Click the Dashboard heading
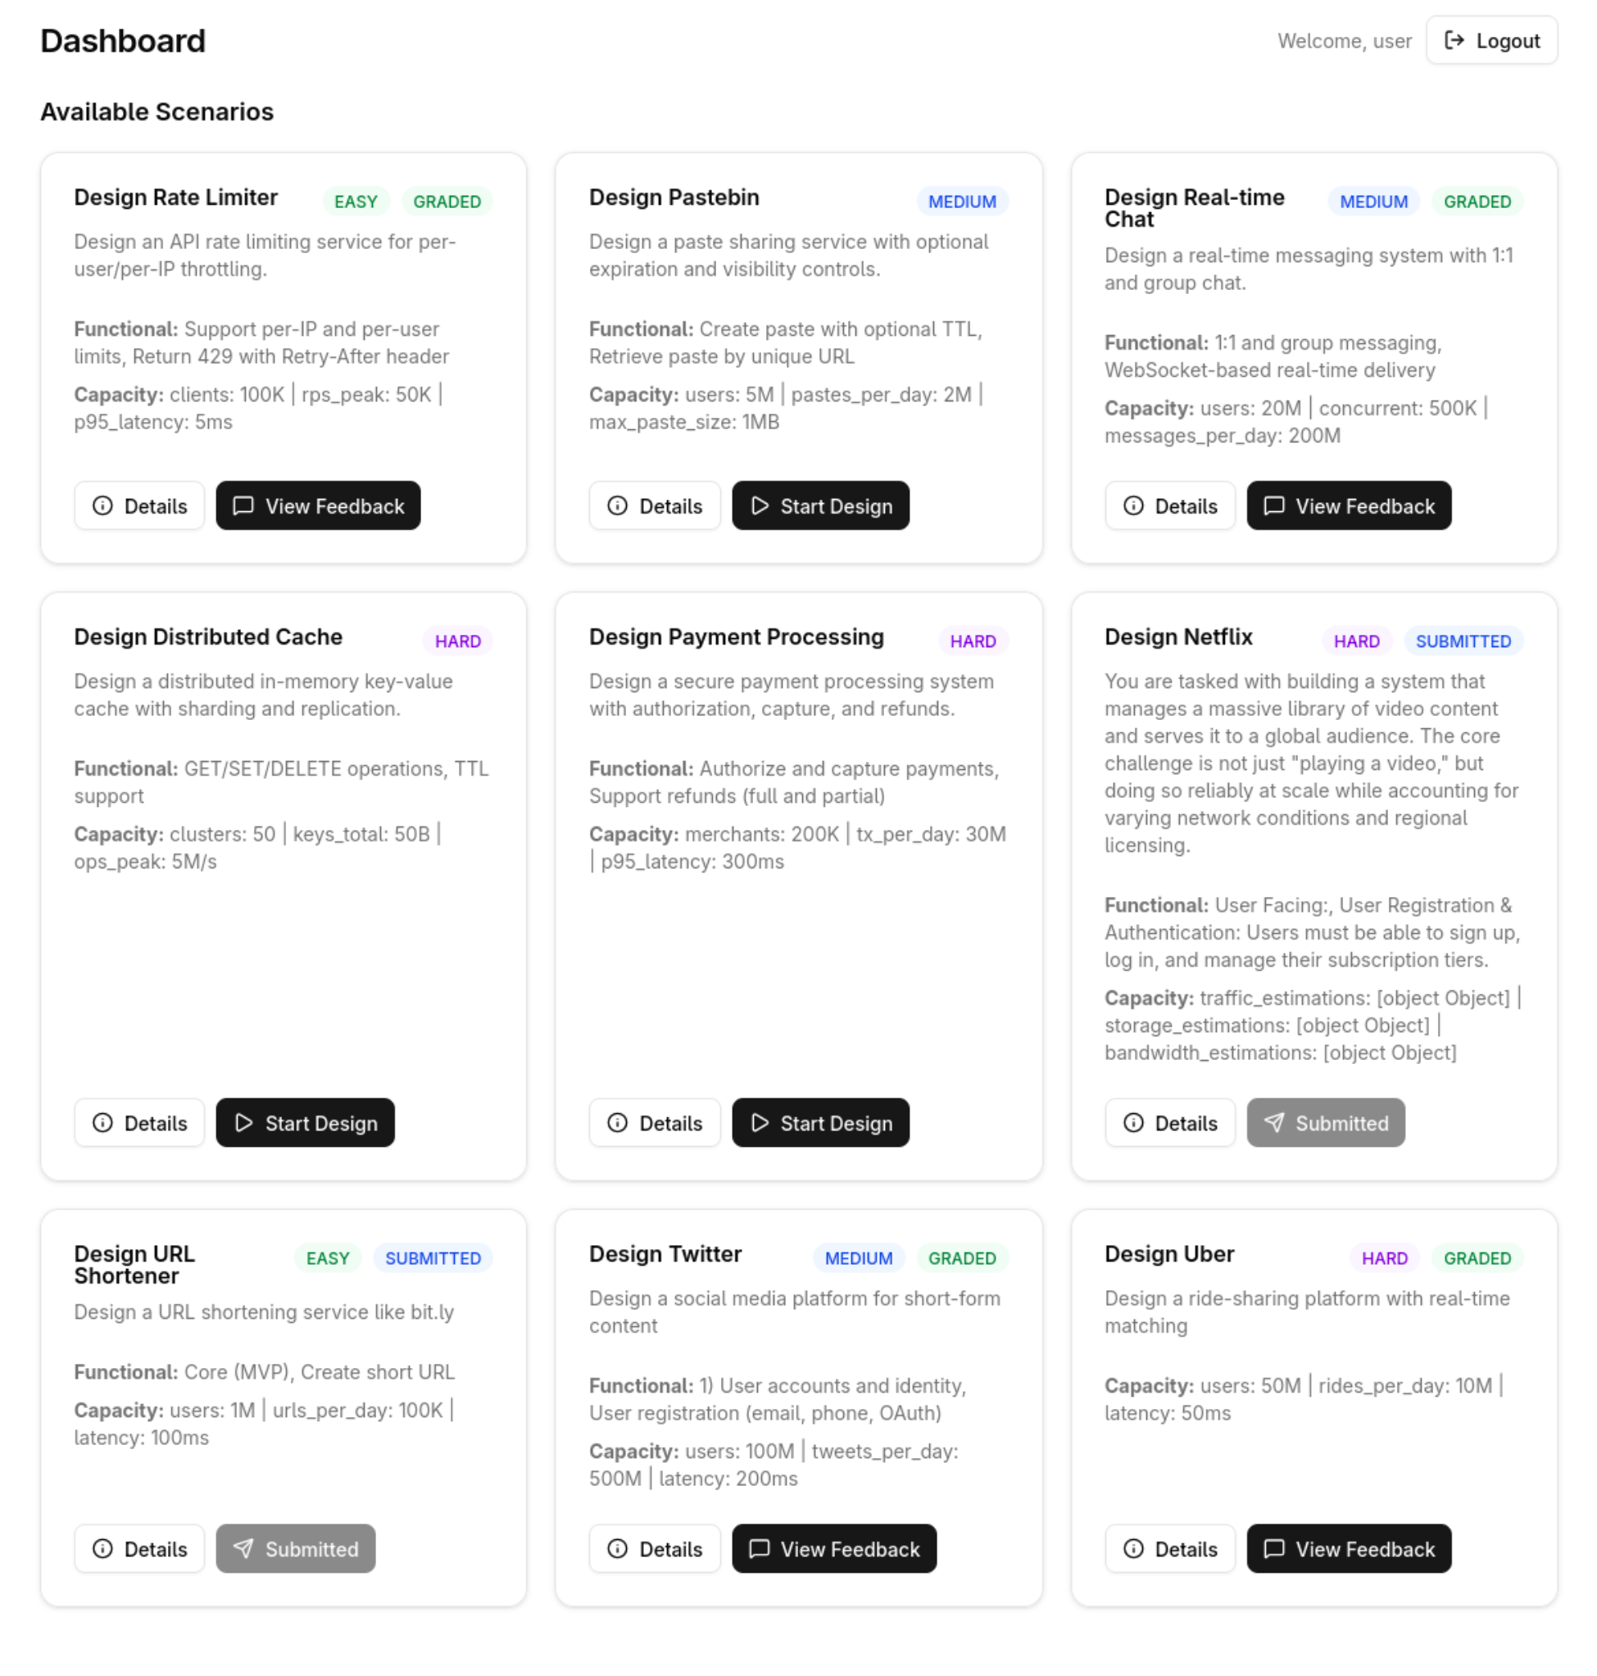This screenshot has width=1597, height=1676. (x=123, y=40)
